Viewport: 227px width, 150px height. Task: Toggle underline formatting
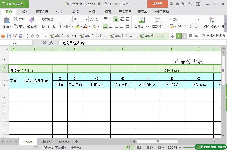coord(54,26)
